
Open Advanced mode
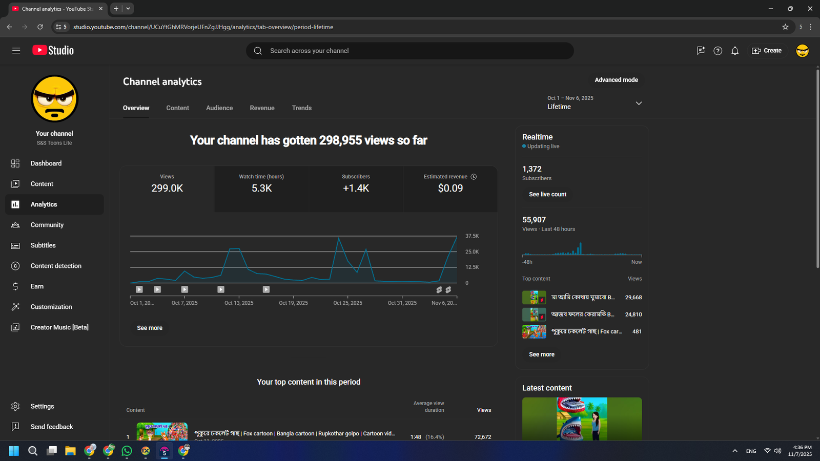616,80
